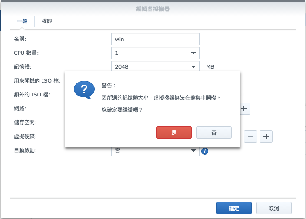Click the 編輯虛擬機器 window title

153,9
